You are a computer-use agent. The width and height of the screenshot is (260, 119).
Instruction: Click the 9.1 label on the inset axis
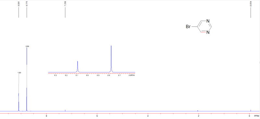pos(77,75)
